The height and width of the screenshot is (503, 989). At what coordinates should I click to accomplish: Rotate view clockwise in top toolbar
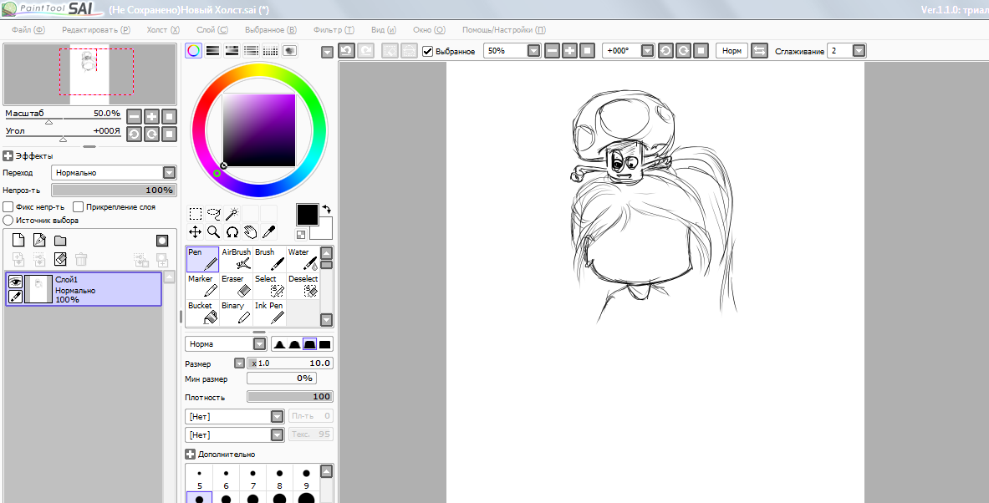coord(683,50)
